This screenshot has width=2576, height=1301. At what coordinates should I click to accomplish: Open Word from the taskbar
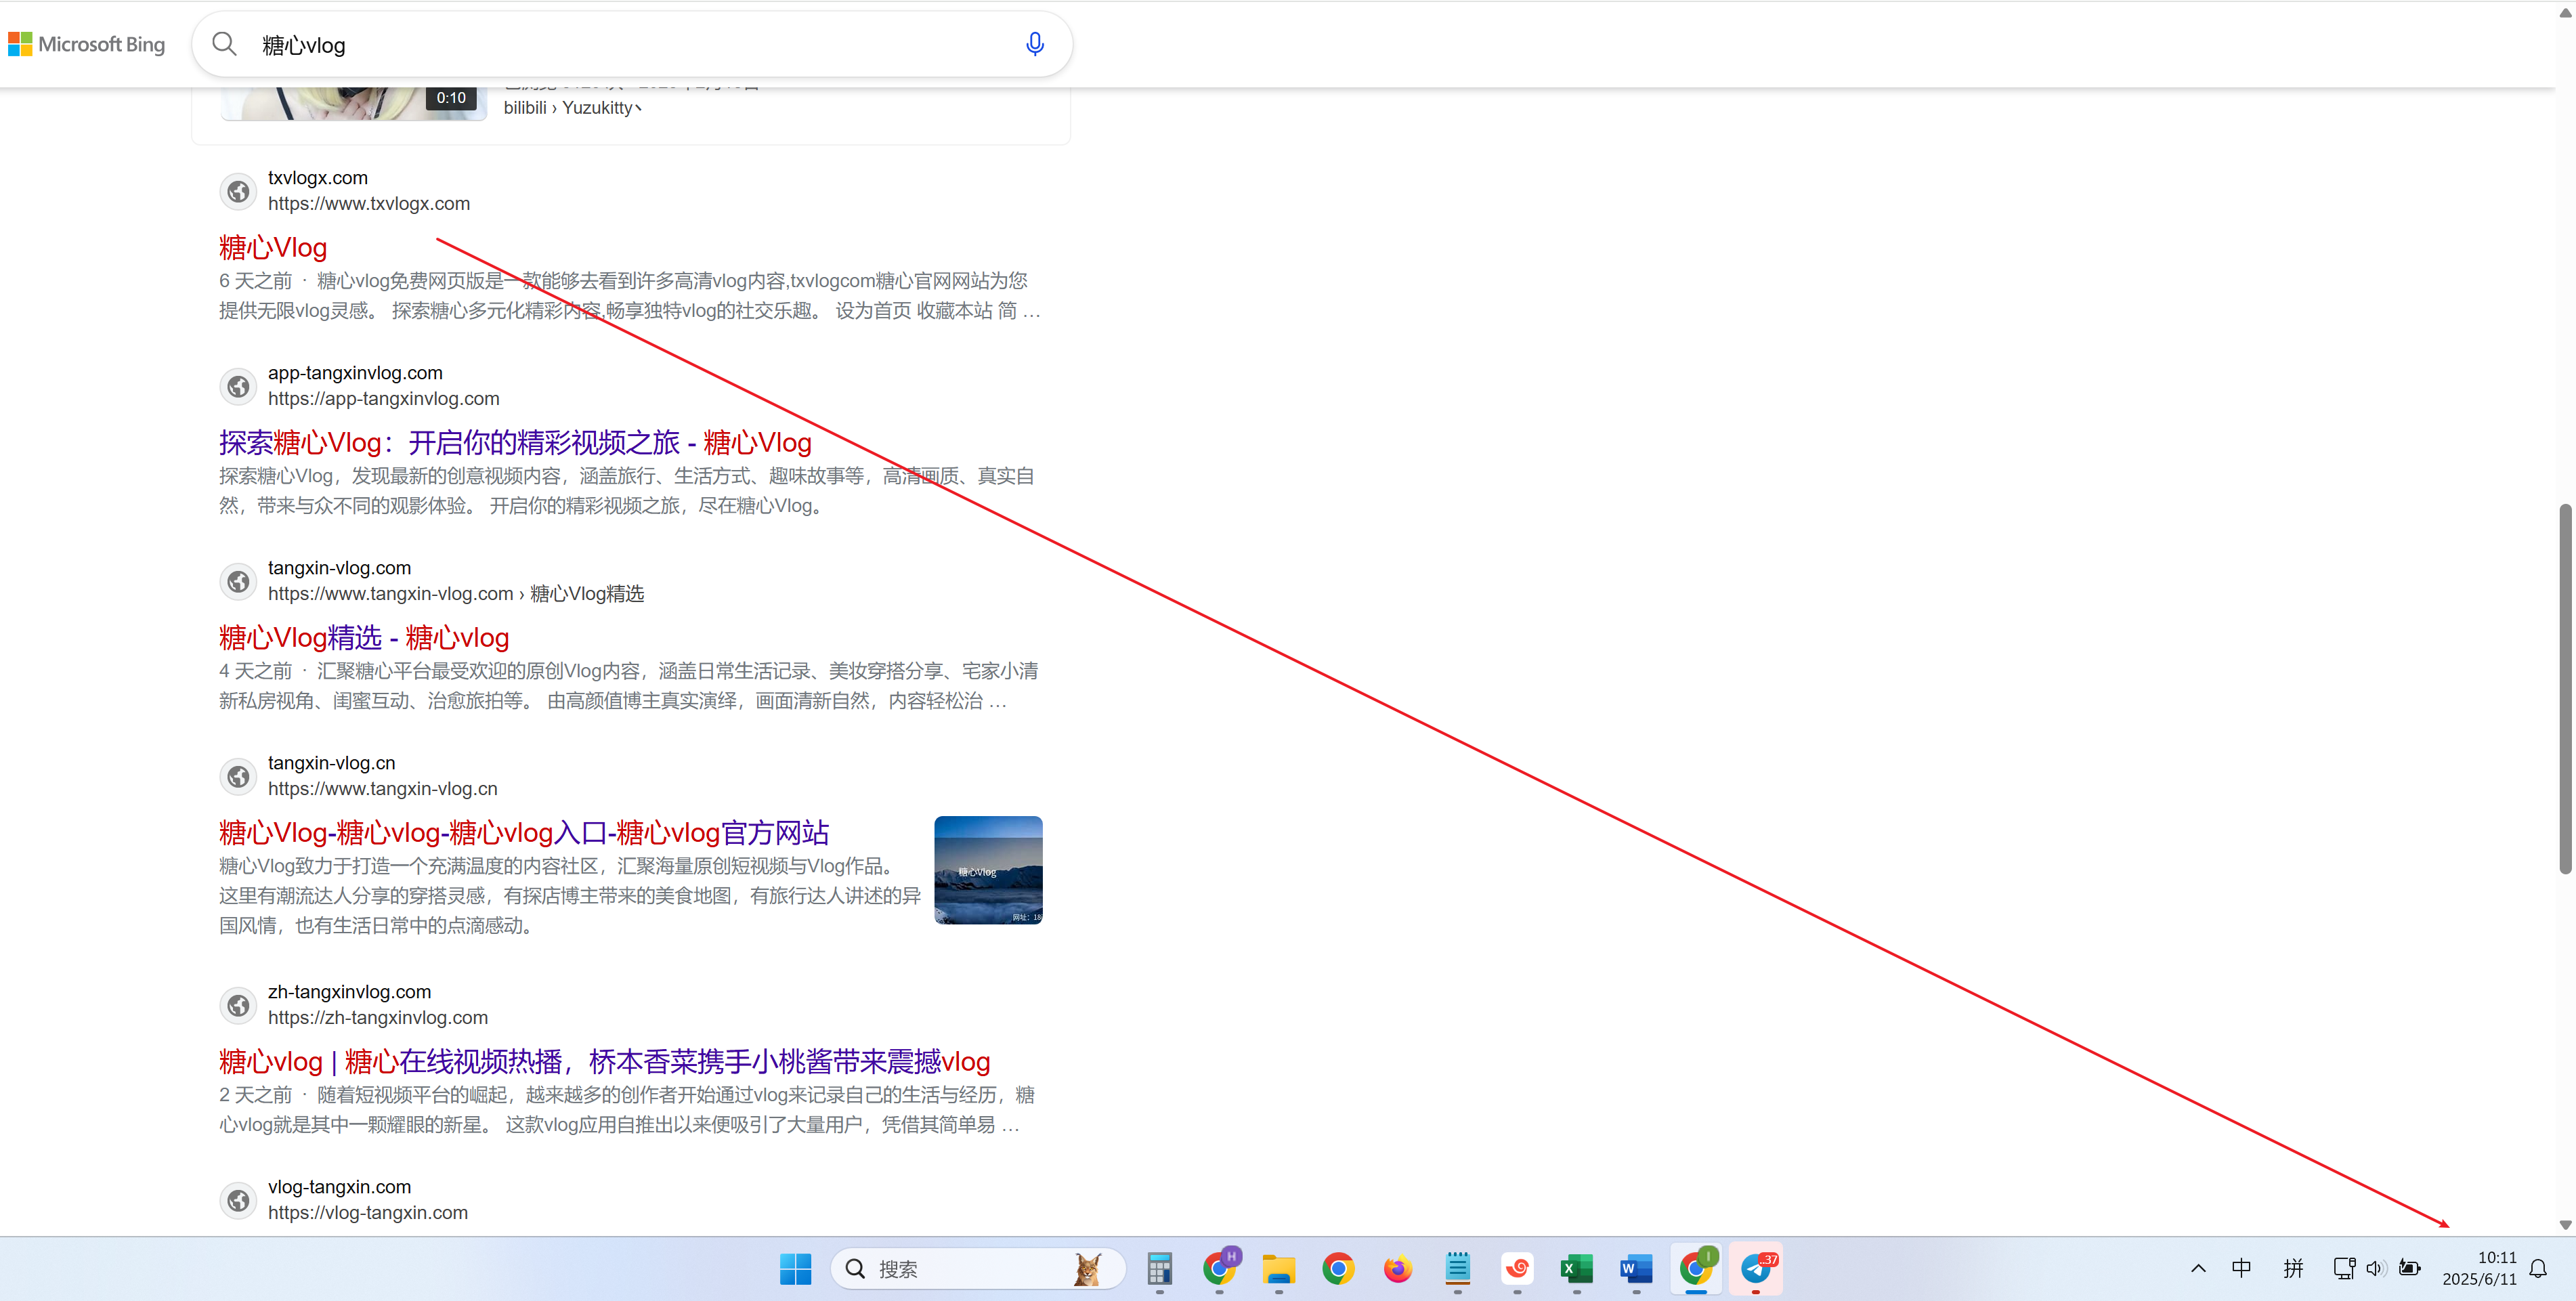coord(1636,1269)
